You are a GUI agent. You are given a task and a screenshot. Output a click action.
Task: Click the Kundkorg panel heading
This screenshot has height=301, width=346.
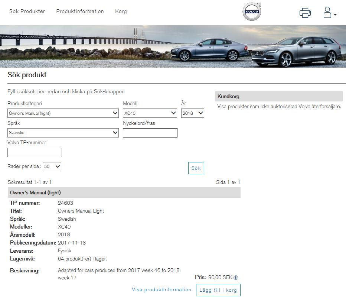279,96
